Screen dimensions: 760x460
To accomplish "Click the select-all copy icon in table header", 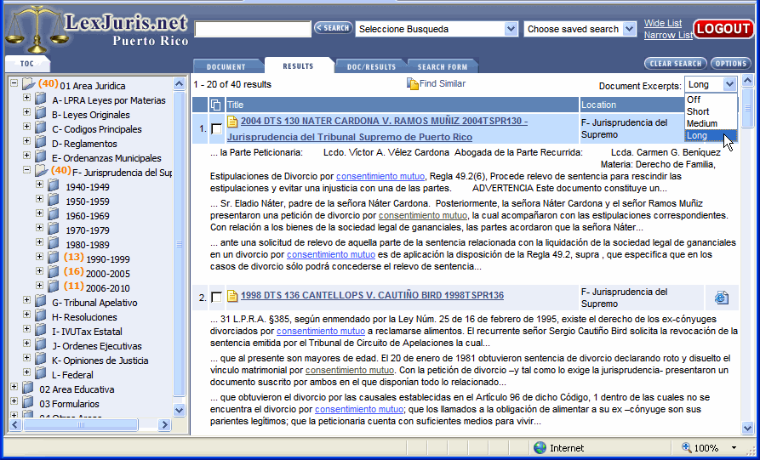I will pos(215,105).
